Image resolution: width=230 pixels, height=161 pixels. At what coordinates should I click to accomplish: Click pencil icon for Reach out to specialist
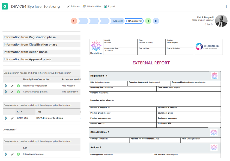pyautogui.click(x=12, y=86)
